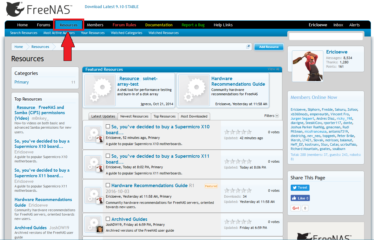Open solnet-array-test featured resource title

point(137,81)
